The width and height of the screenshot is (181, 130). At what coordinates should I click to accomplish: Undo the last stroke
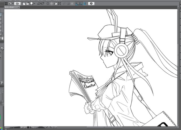(x=39, y=4)
